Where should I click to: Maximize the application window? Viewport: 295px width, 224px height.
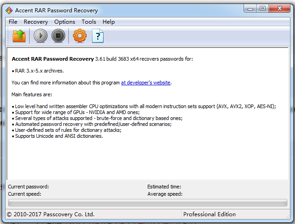(x=263, y=8)
